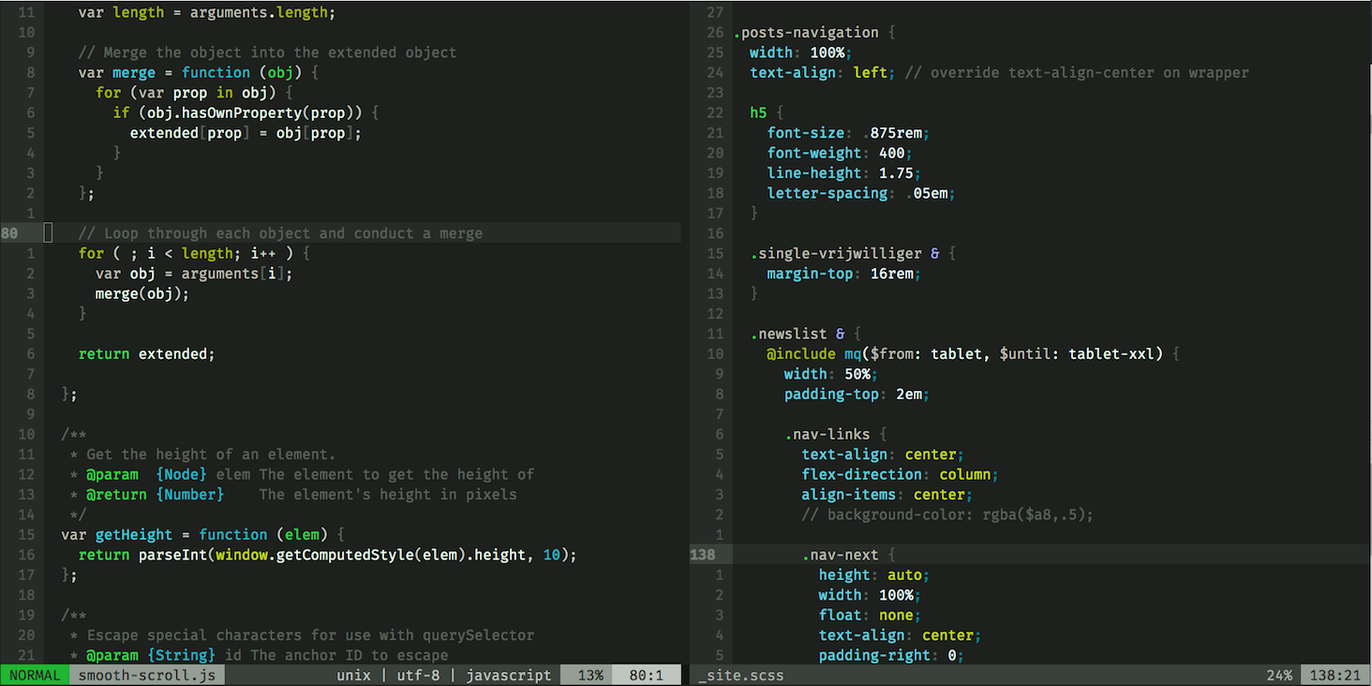Click the line 'for (var prop in obj) {'
This screenshot has width=1372, height=686.
coord(194,93)
